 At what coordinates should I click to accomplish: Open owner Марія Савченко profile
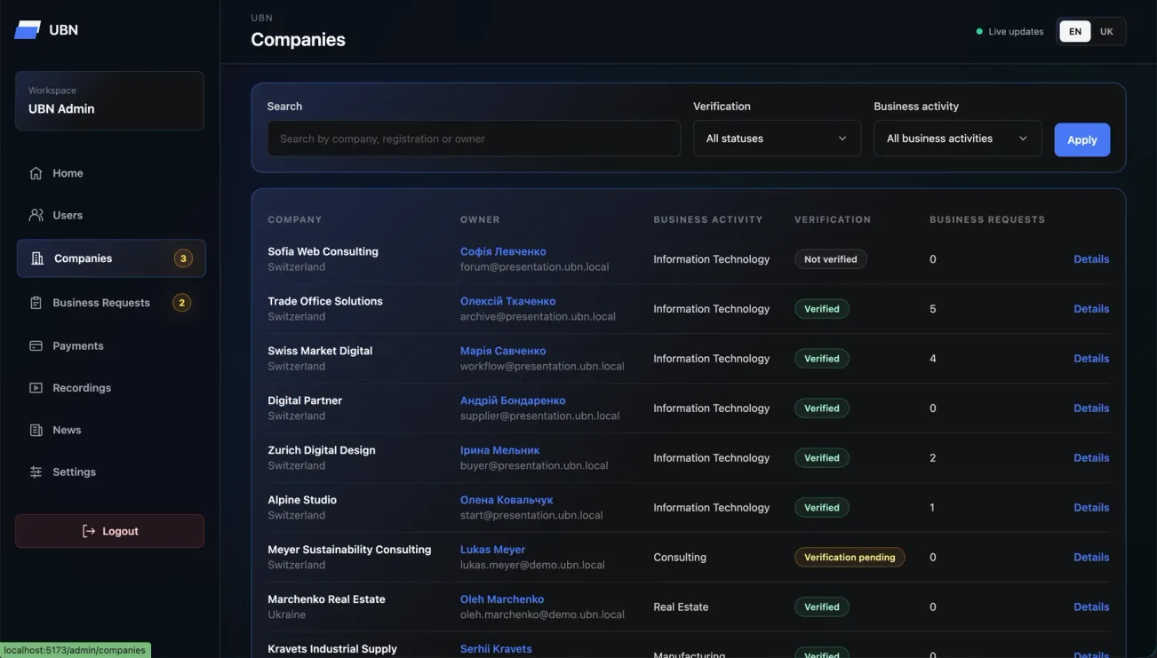pyautogui.click(x=503, y=351)
